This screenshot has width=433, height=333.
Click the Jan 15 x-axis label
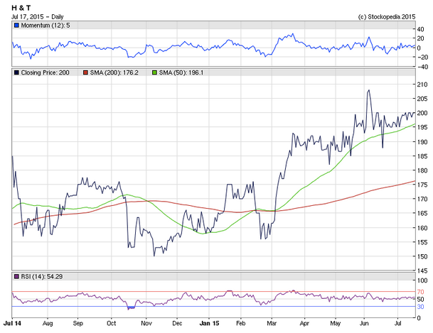point(209,323)
